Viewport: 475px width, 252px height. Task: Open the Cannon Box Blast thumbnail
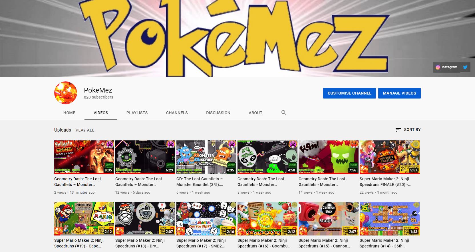pos(329,219)
